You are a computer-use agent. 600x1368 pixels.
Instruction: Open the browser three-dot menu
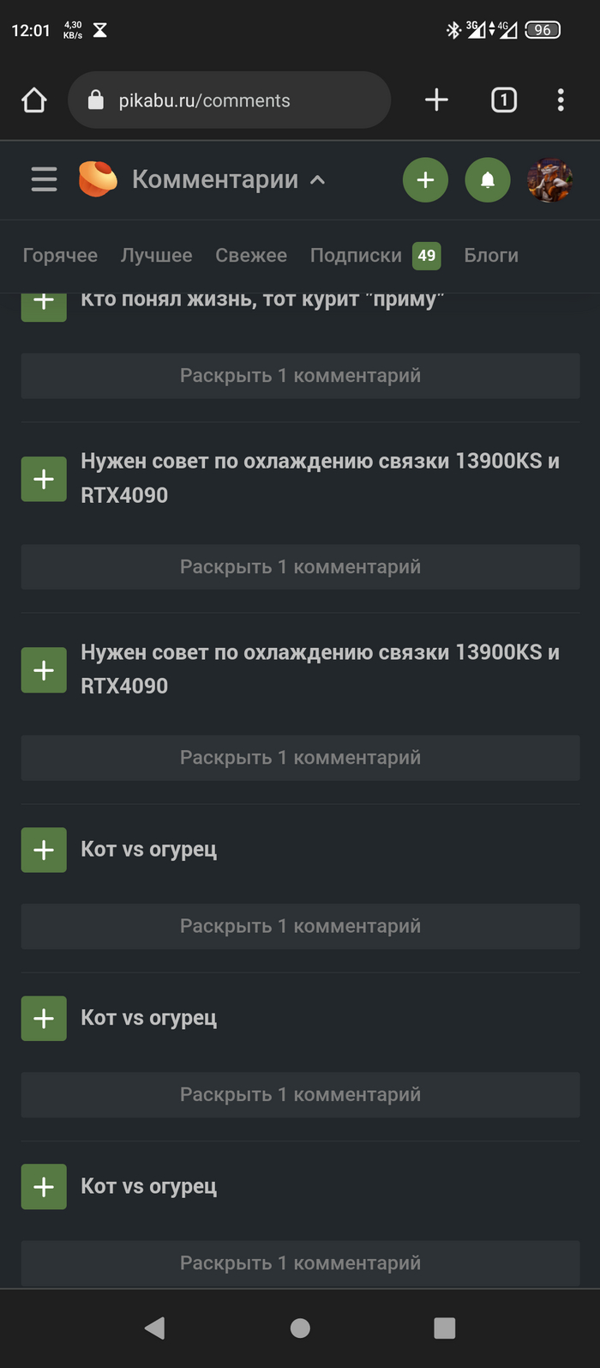click(x=561, y=100)
